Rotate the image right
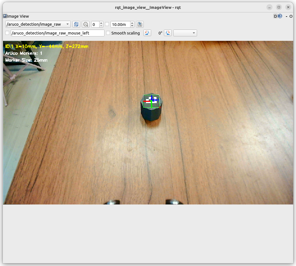 point(168,33)
